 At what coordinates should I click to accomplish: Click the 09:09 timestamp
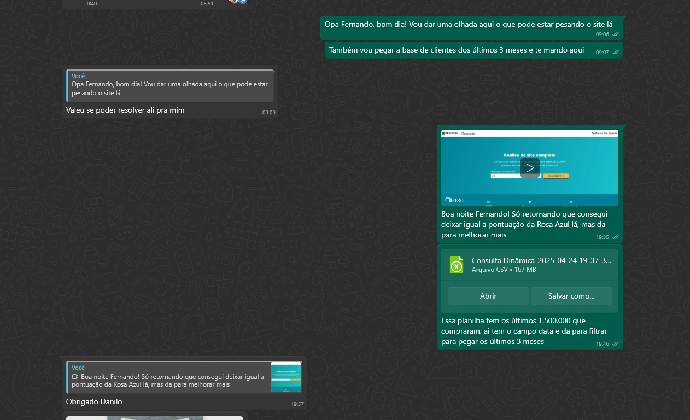(x=268, y=113)
